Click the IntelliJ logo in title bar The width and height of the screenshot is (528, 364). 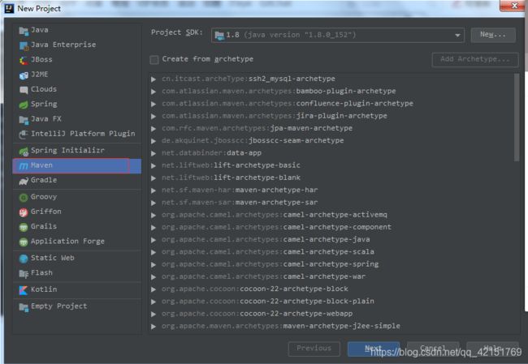coord(9,8)
